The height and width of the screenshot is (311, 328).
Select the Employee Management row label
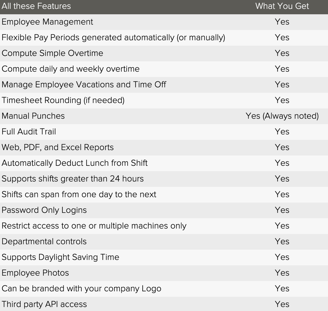click(x=47, y=22)
